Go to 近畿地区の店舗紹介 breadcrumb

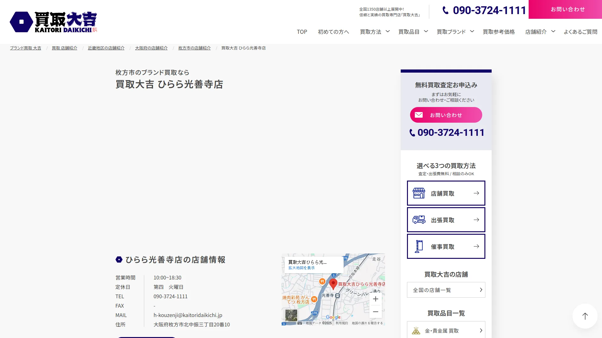106,48
